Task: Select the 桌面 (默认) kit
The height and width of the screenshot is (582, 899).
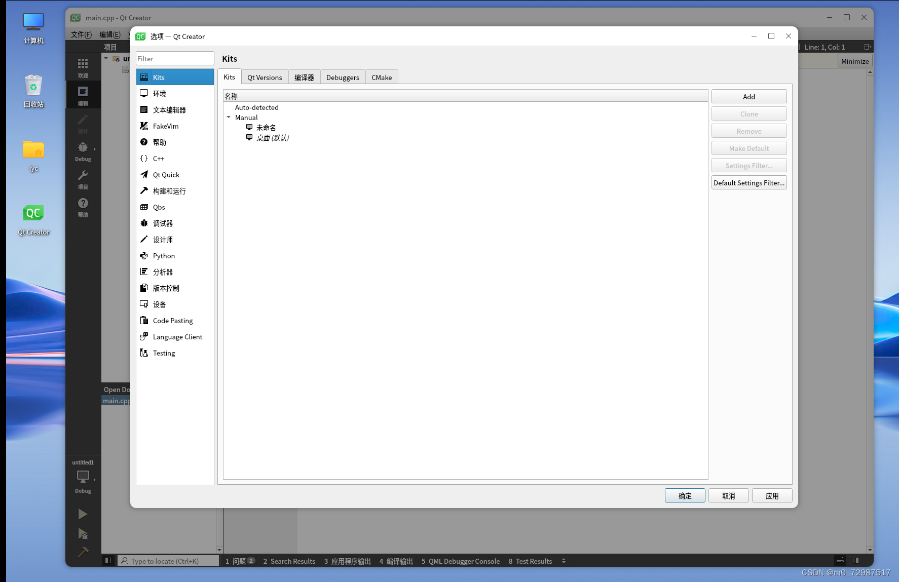Action: (273, 138)
